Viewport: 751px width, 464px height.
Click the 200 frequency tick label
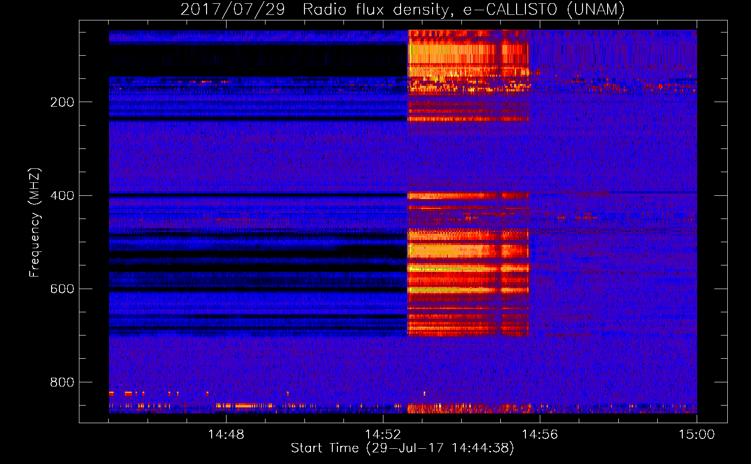[62, 102]
